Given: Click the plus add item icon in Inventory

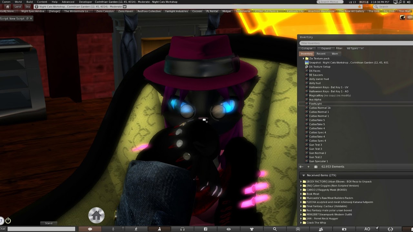Looking at the screenshot, I should (308, 167).
